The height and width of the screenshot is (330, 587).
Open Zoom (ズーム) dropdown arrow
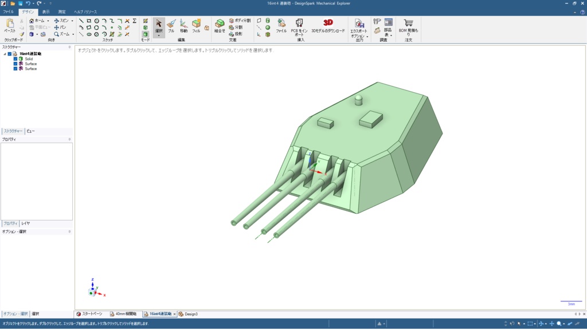[x=73, y=34]
